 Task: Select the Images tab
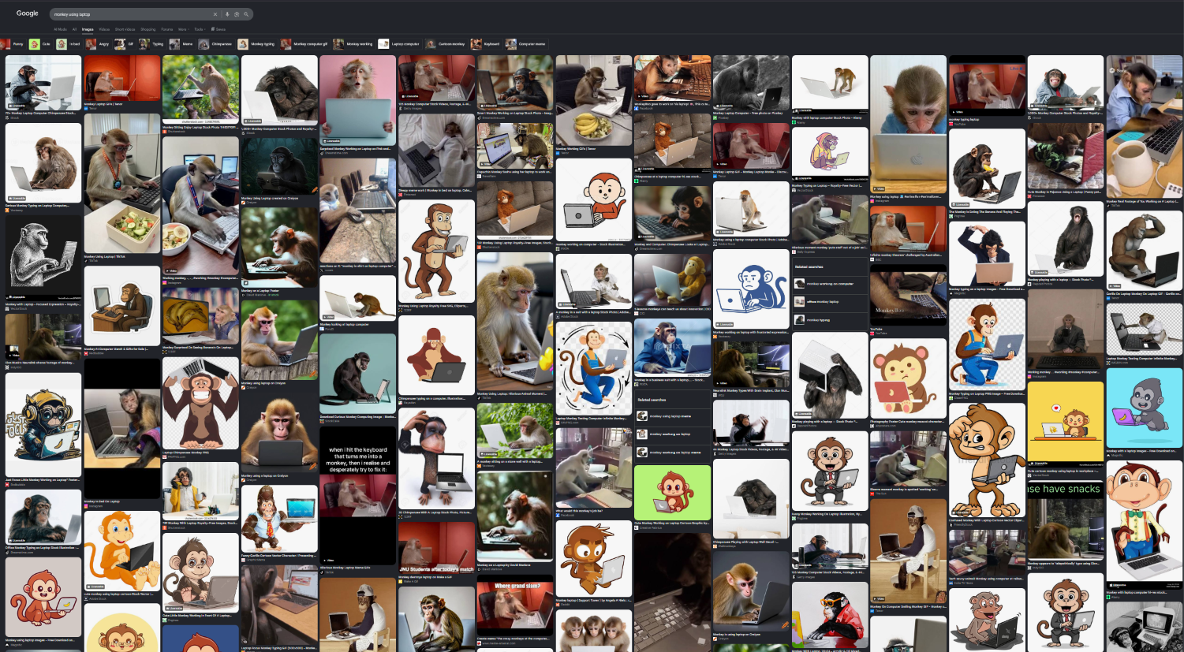88,29
